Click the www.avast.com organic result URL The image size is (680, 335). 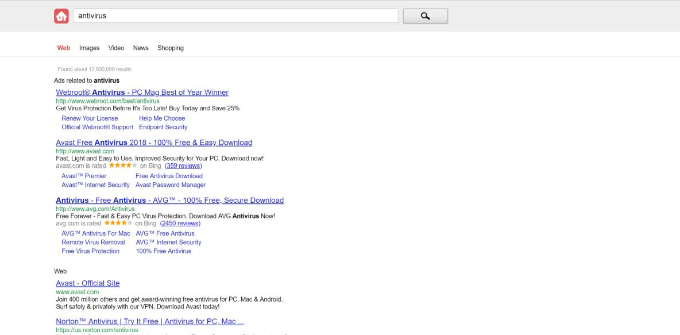pos(77,292)
